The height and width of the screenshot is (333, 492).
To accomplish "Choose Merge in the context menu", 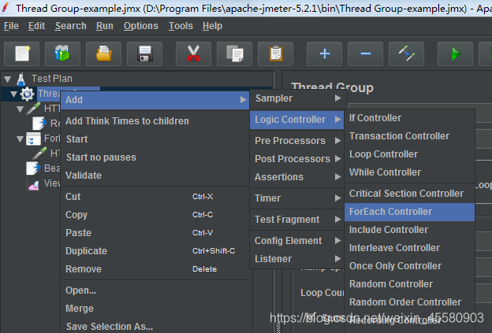I will (x=156, y=309).
